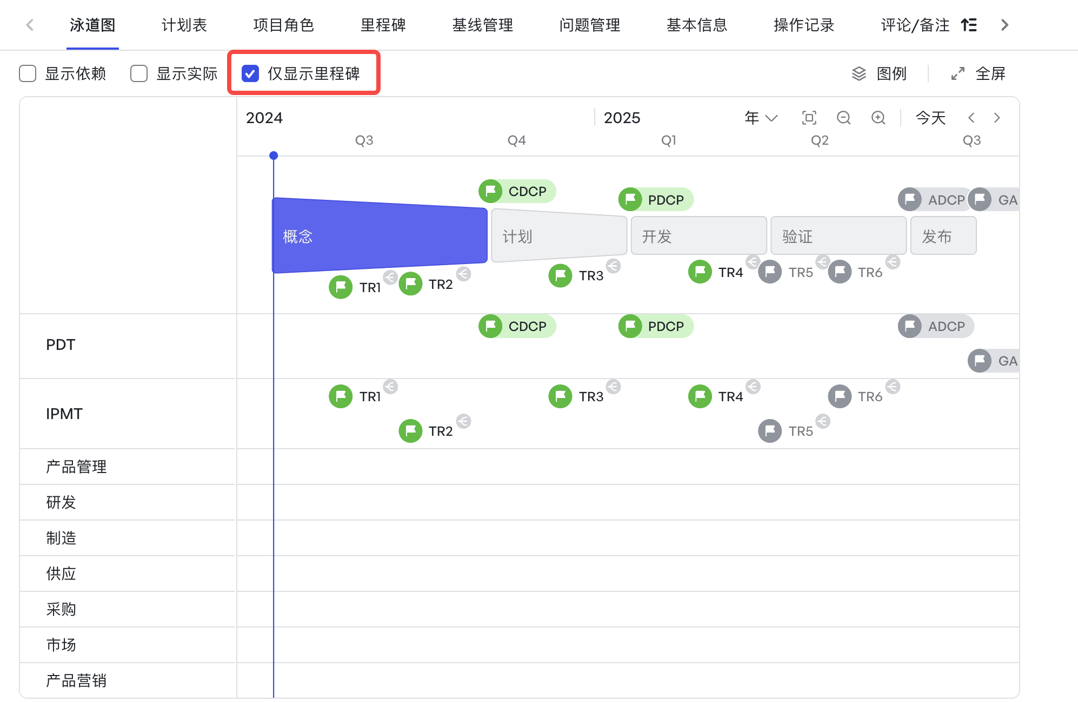Click the GA milestone in top lane
The image size is (1078, 702).
click(x=994, y=200)
